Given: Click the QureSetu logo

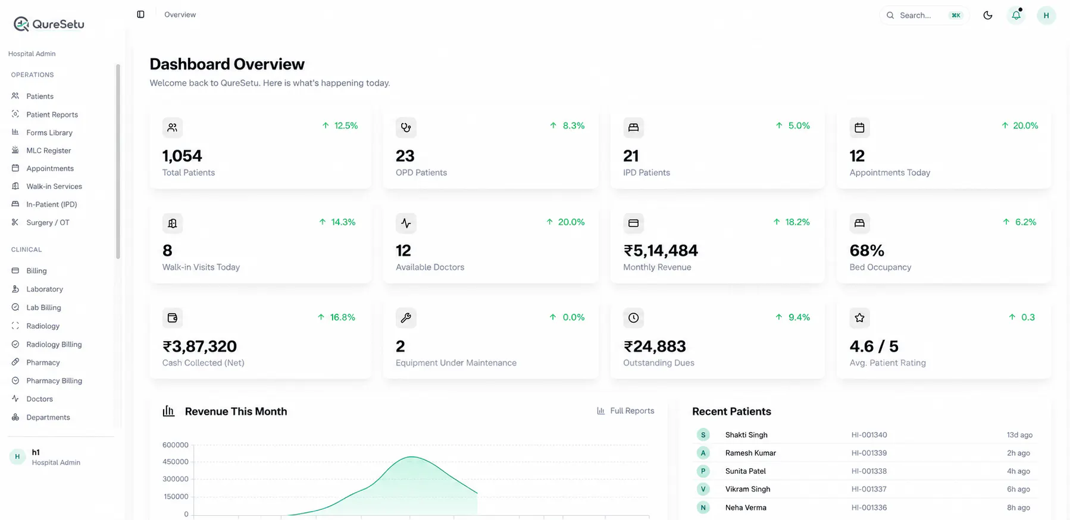Looking at the screenshot, I should click(49, 24).
